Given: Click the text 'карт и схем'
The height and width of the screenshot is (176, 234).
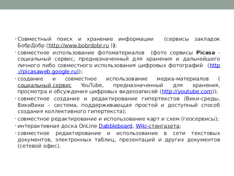Looking at the screenshot, I should 163,119.
